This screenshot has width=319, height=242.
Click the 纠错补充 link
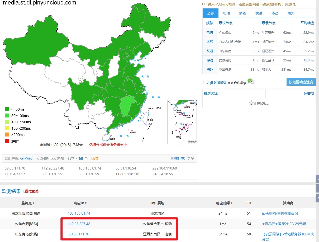point(178,158)
